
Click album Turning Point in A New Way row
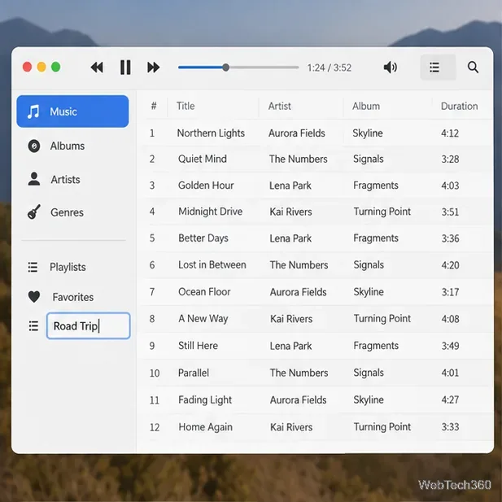[x=382, y=319]
